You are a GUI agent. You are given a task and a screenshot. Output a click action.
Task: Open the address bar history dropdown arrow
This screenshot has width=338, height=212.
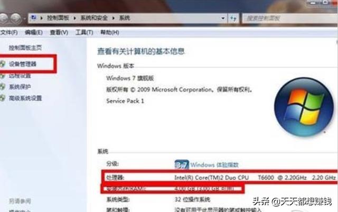[x=223, y=19]
